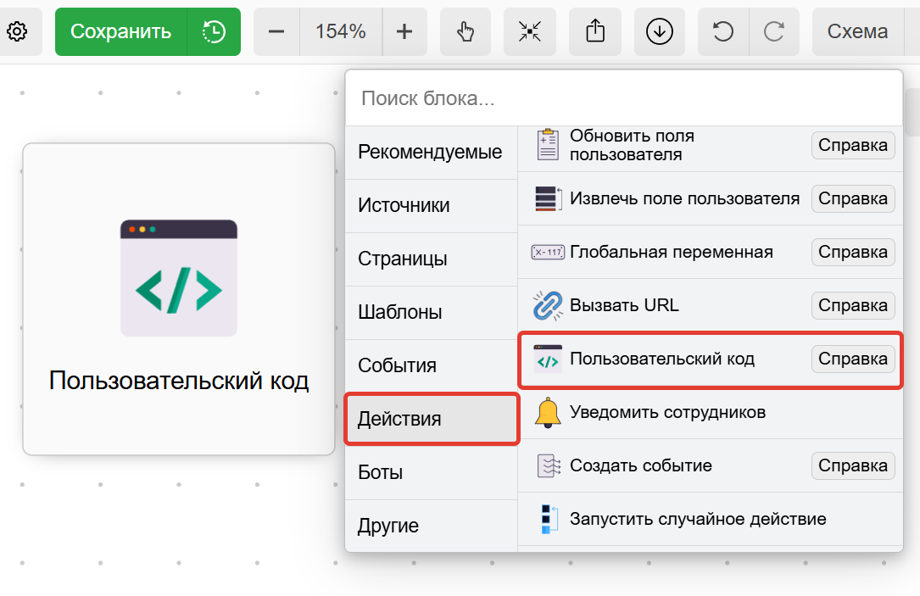
Task: Open Справка for Глобальная переменная
Action: (x=852, y=252)
